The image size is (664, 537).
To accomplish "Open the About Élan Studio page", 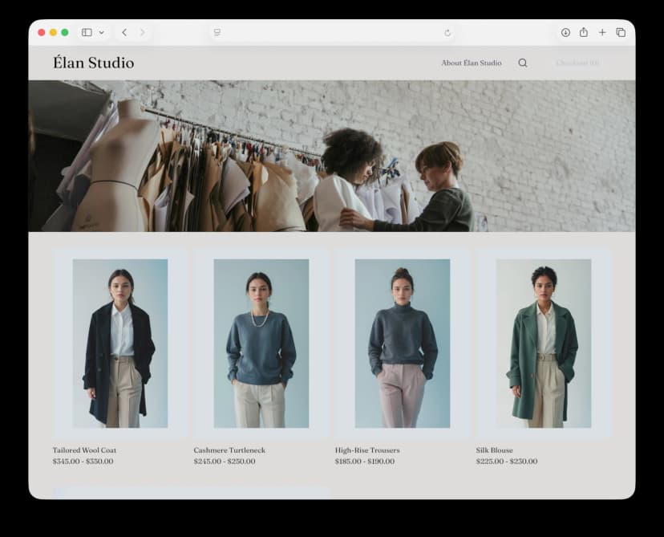I will (x=471, y=63).
